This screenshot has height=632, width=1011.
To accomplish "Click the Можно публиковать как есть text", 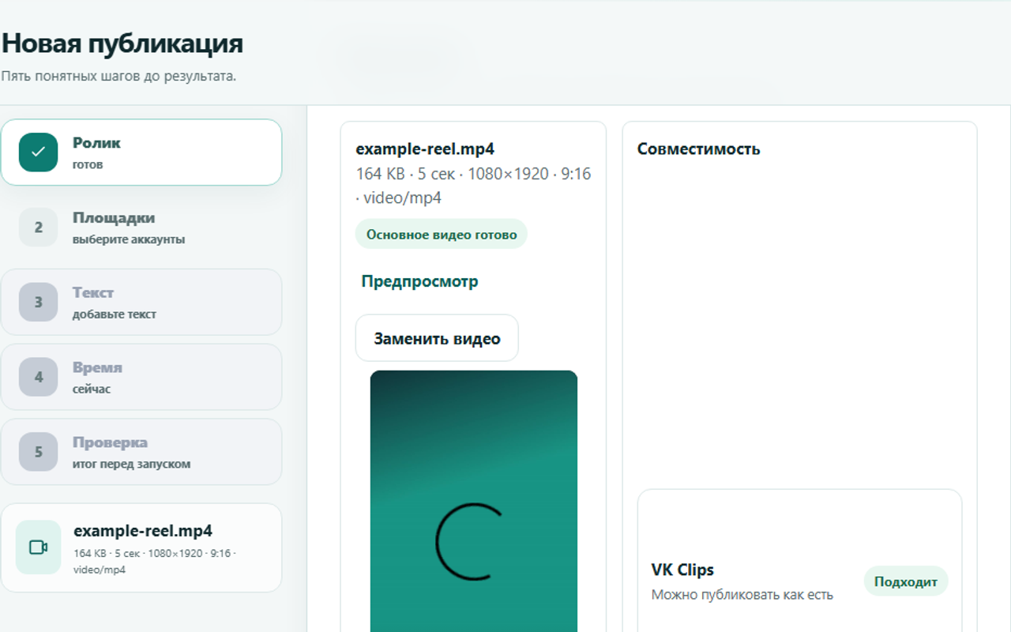I will [x=742, y=594].
